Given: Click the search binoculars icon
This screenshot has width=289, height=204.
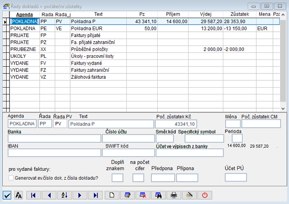Looking at the screenshot, I should click(x=158, y=195).
